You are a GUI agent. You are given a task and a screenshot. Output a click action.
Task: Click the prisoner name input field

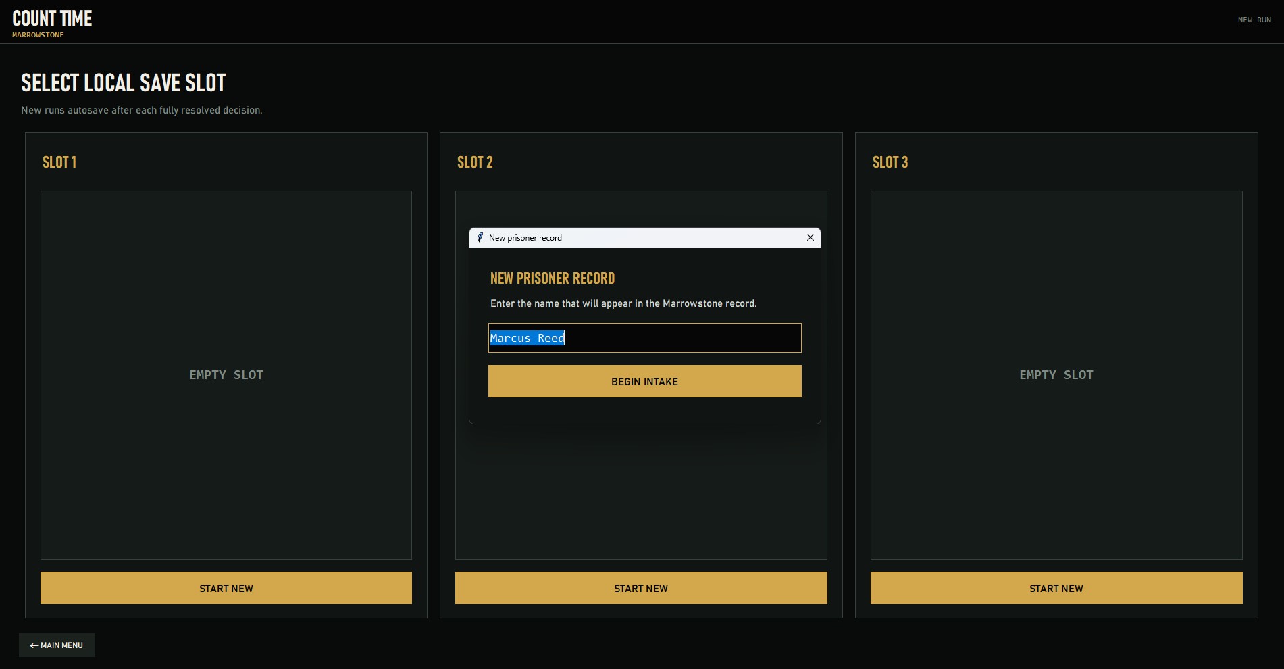coord(644,338)
